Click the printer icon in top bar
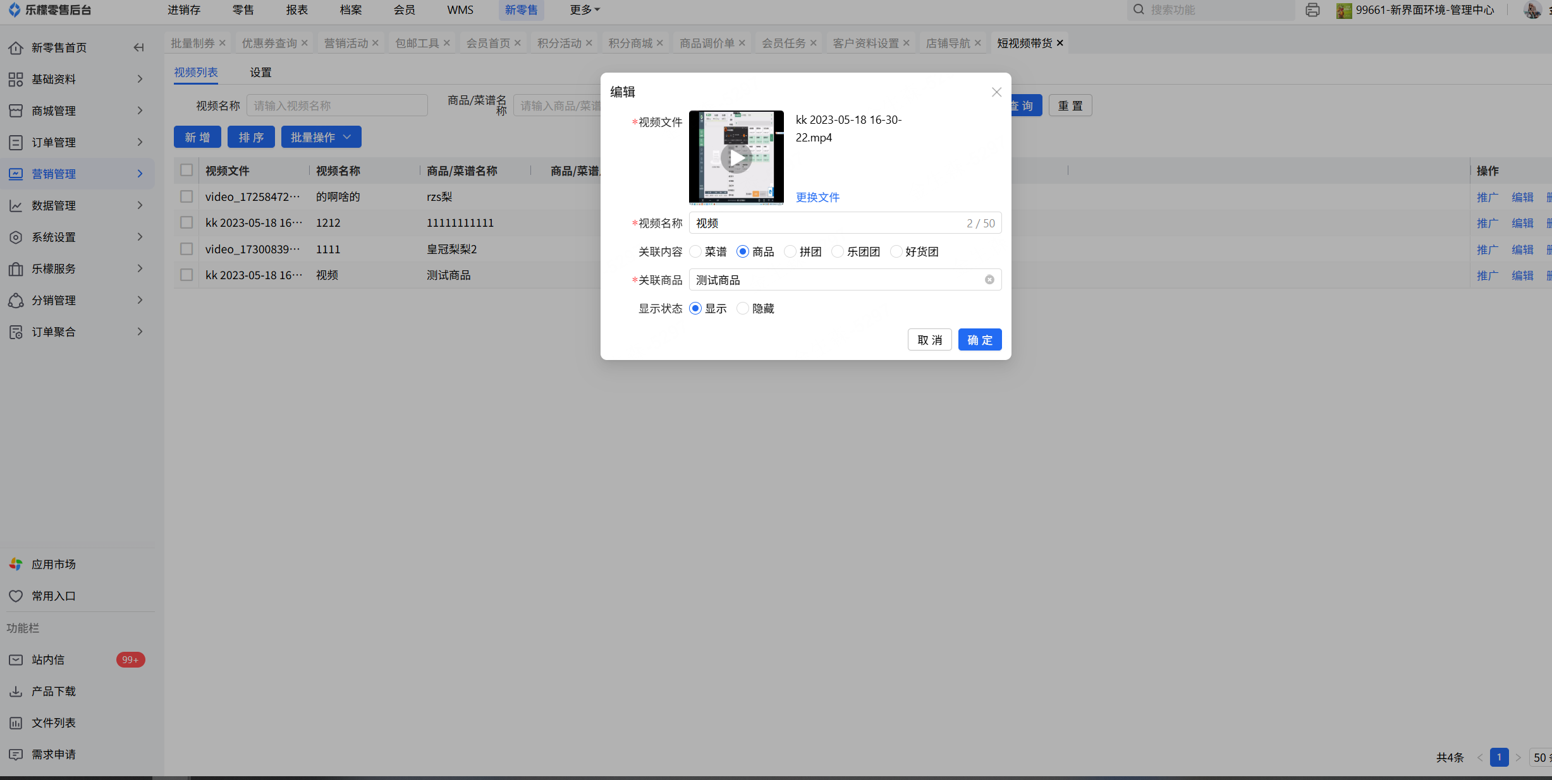Viewport: 1552px width, 780px height. pos(1312,10)
